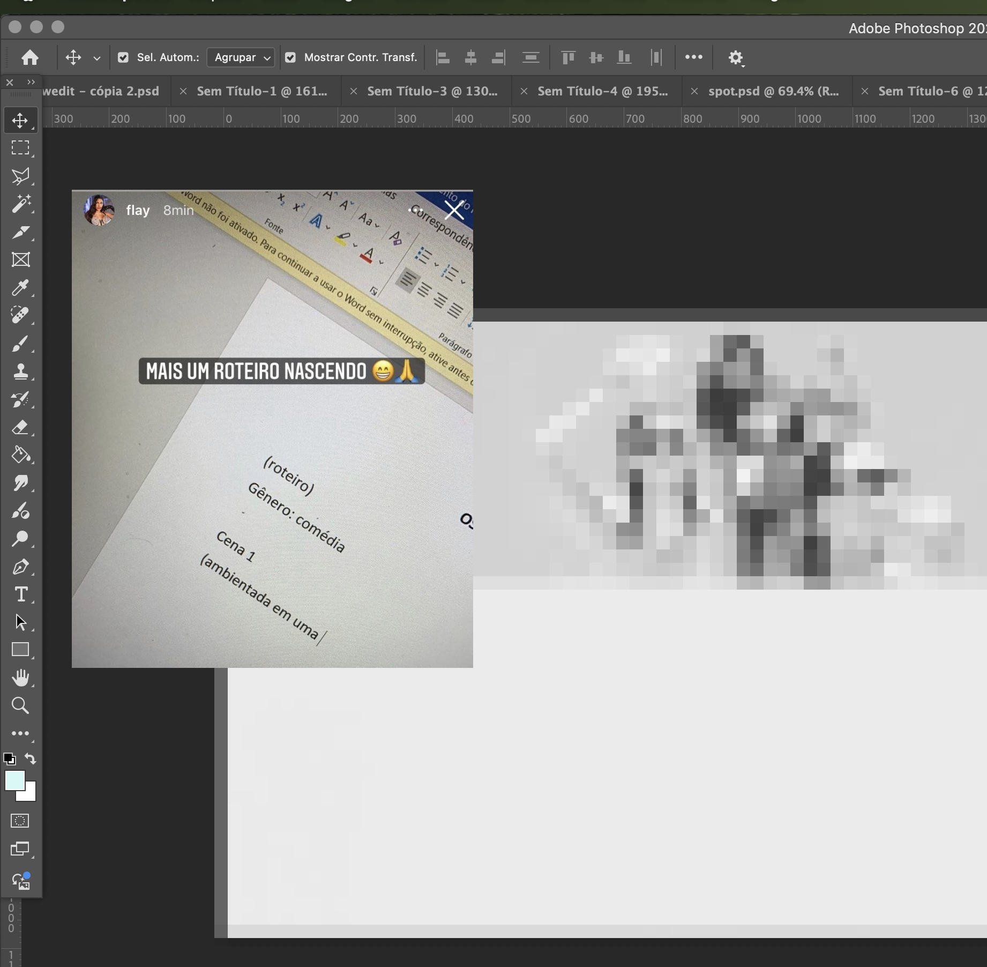Select the Horizontal Type tool
Image resolution: width=987 pixels, height=967 pixels.
click(20, 594)
